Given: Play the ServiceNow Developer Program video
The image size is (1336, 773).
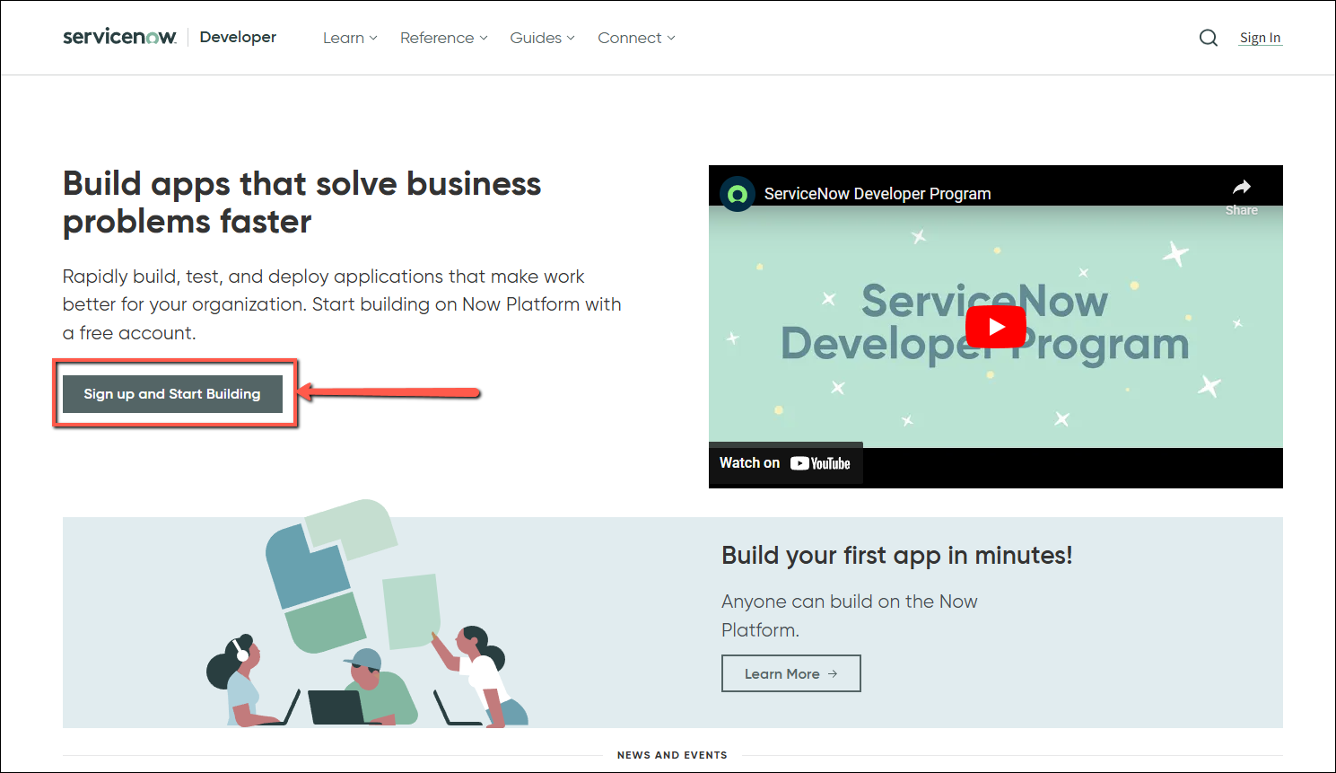Looking at the screenshot, I should point(995,327).
